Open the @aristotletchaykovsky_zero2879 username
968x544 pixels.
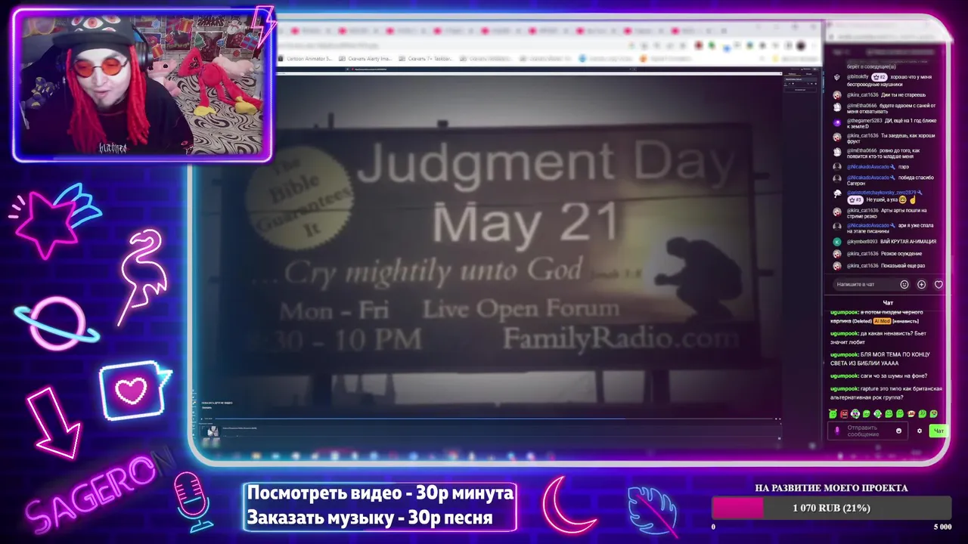882,193
